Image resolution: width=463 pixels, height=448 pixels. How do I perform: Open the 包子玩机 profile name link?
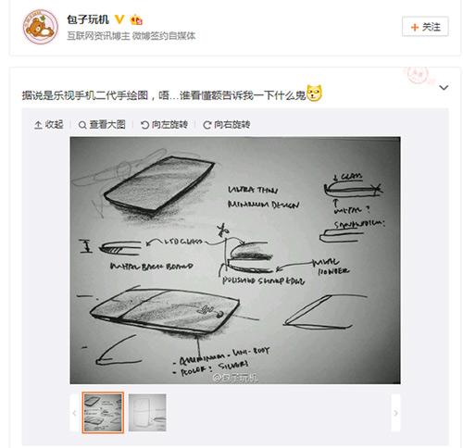point(88,19)
